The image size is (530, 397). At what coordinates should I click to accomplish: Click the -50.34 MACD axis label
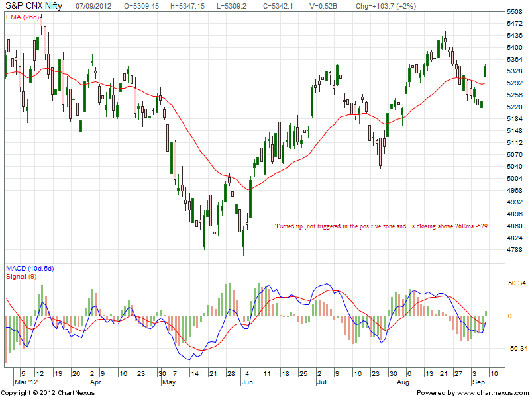coord(517,348)
